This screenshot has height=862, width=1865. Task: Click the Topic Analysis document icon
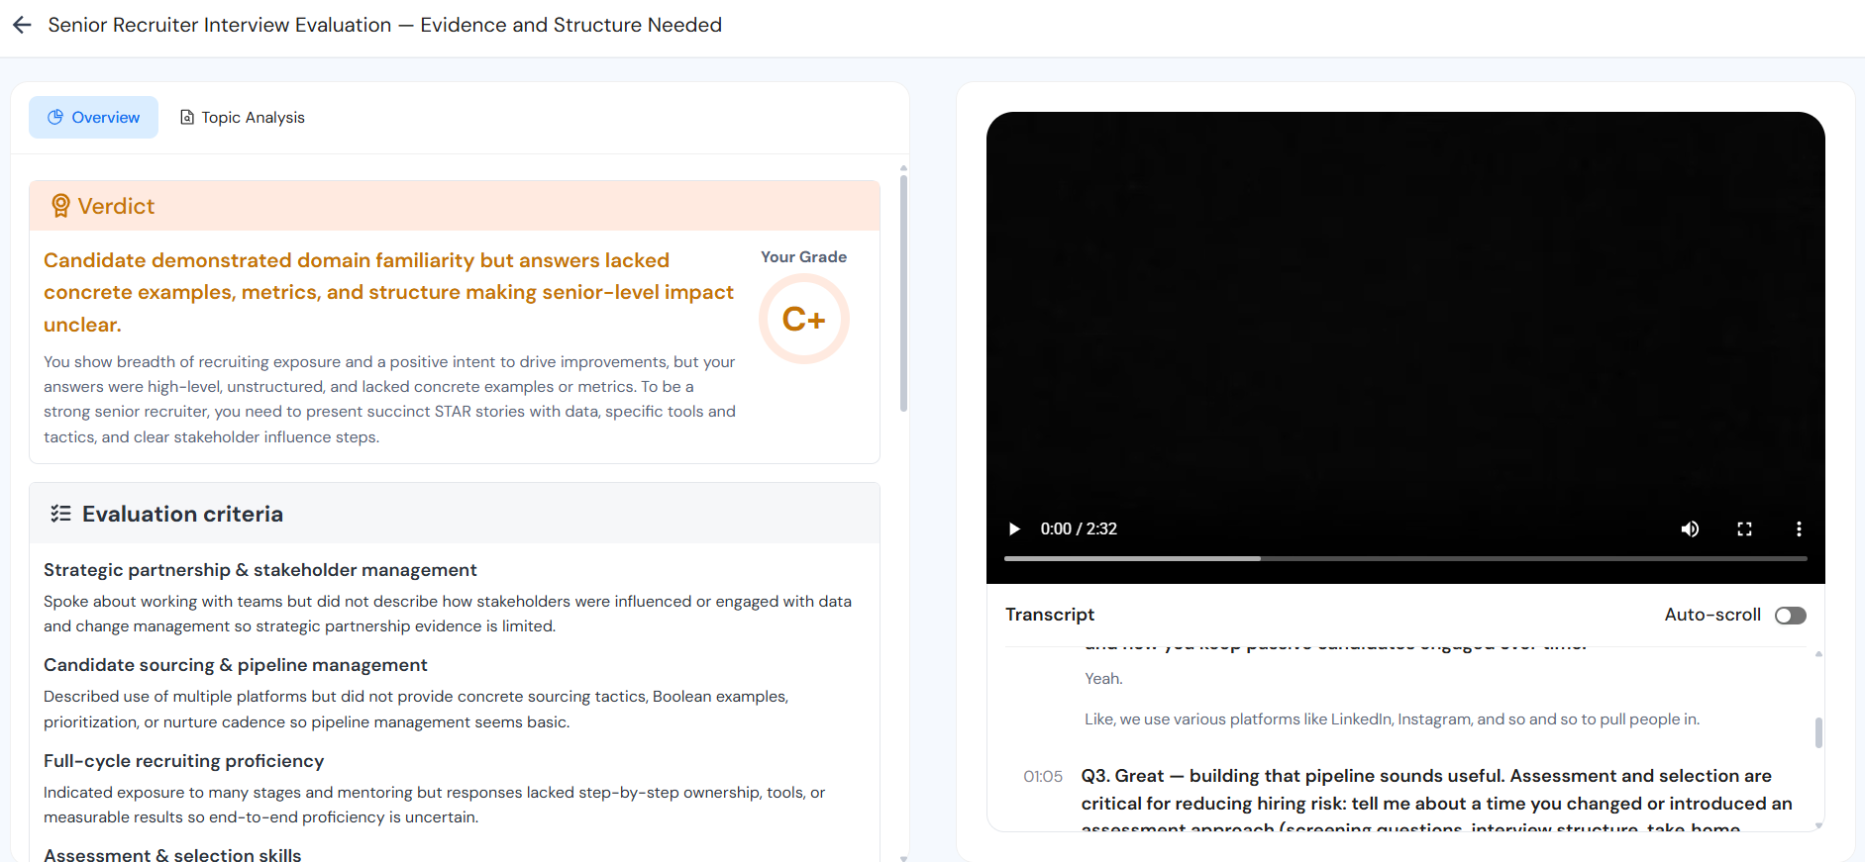186,117
